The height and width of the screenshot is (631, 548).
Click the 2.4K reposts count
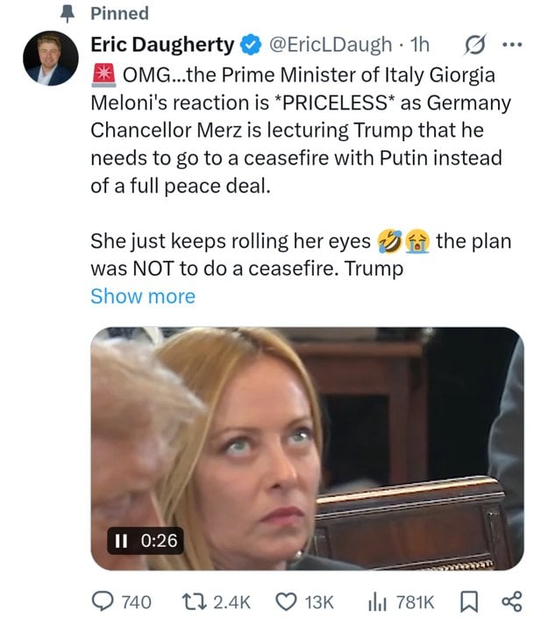231,602
